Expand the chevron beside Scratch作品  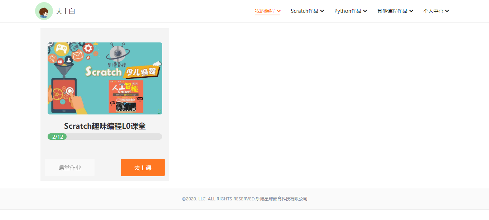[x=322, y=11]
